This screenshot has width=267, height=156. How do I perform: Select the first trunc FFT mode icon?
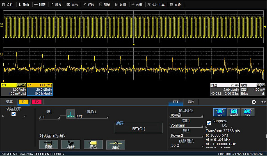220,113
